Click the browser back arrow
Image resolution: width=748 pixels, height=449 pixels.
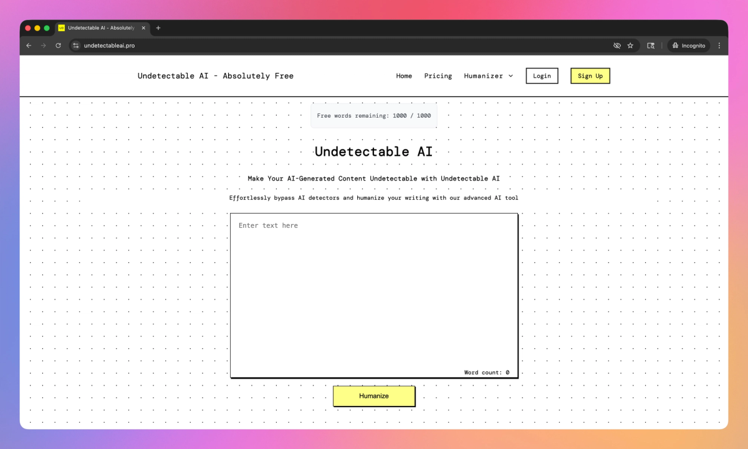coord(28,45)
